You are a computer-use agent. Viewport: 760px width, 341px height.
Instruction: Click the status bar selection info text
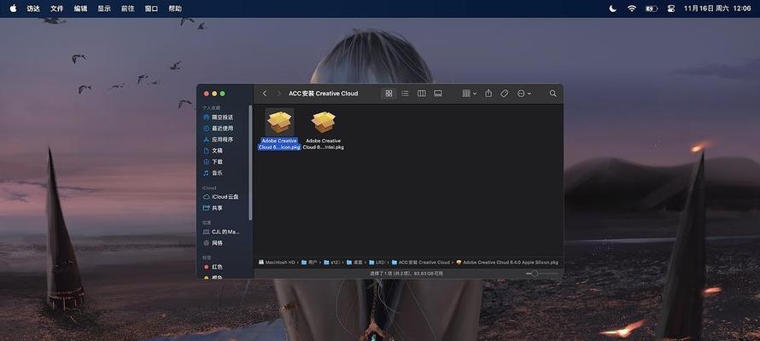click(406, 274)
